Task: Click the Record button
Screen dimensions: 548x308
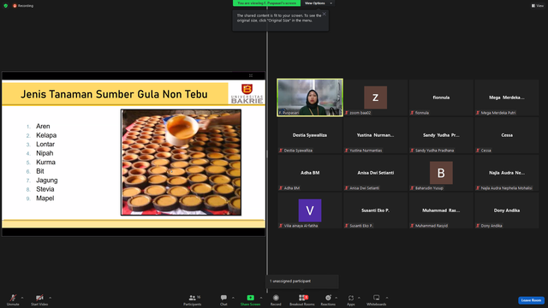Action: pyautogui.click(x=276, y=299)
